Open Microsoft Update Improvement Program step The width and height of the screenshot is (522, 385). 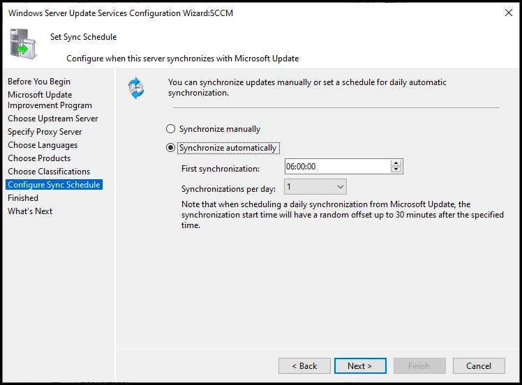tap(50, 100)
